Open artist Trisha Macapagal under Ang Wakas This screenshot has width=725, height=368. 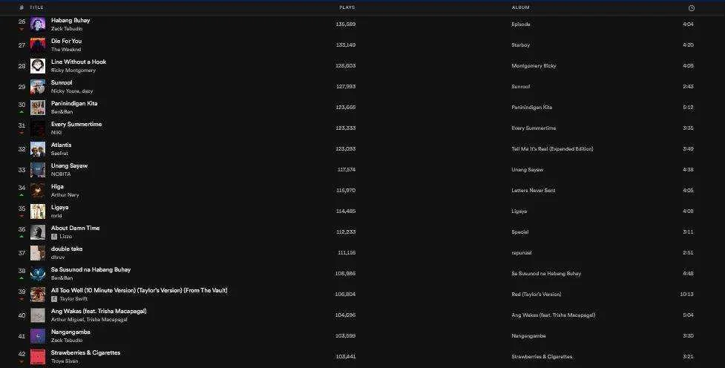point(106,320)
